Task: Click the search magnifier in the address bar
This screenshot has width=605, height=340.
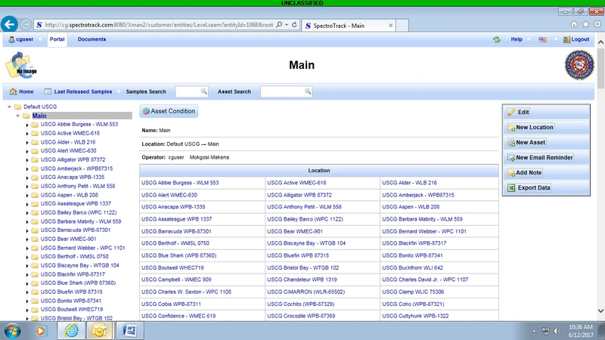Action: pyautogui.click(x=279, y=25)
